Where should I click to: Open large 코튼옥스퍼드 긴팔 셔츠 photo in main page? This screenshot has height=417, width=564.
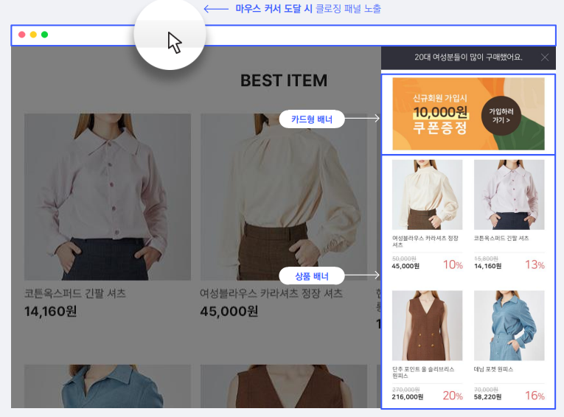pos(108,197)
